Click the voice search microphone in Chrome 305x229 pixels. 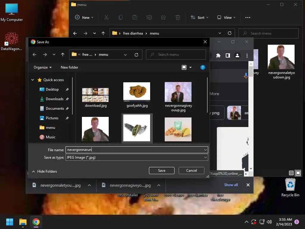(246, 75)
